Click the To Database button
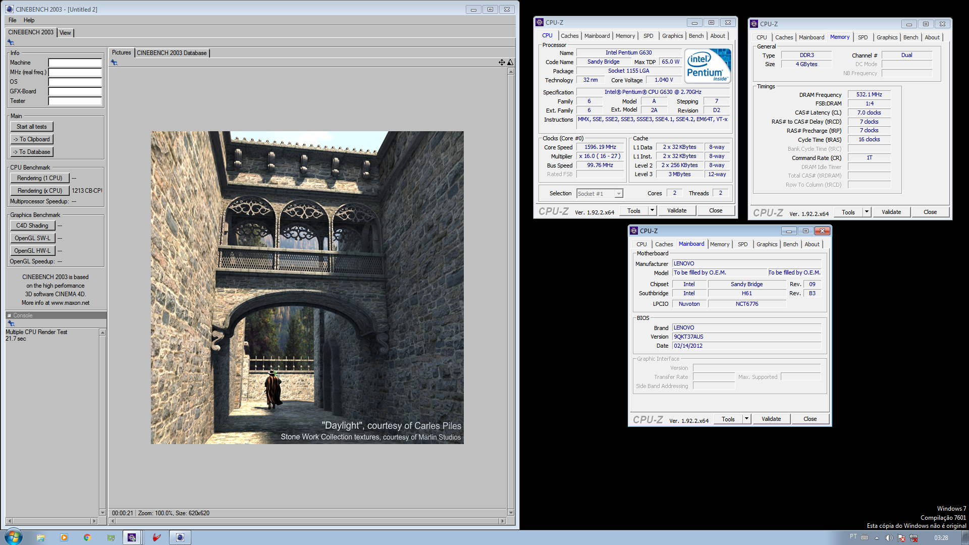This screenshot has height=545, width=969. pos(32,152)
